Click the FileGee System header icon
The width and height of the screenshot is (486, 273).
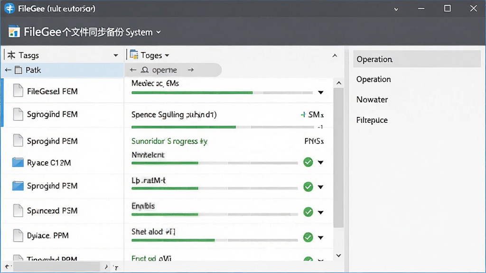tap(14, 32)
